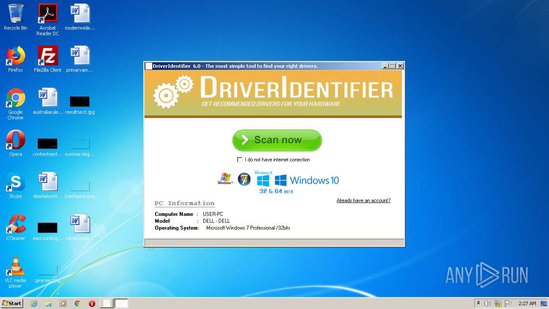
Task: Select the "Microsoft Windows 7 Professional /32bits" text
Action: pyautogui.click(x=248, y=228)
